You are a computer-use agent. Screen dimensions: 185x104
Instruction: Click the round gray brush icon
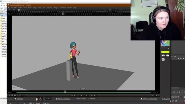point(163,60)
